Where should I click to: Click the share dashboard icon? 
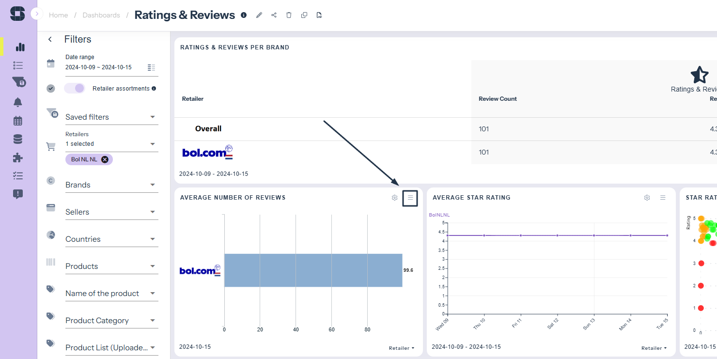point(274,15)
